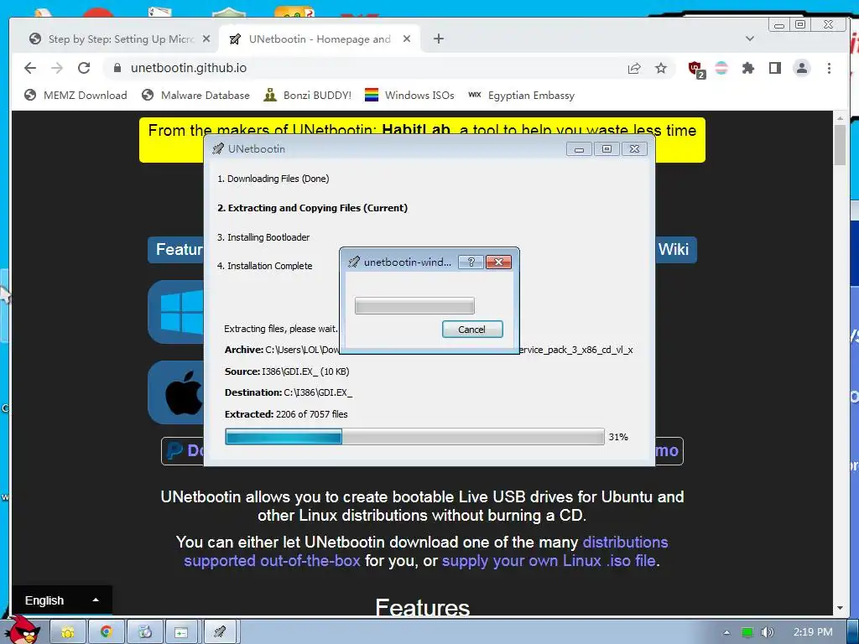The image size is (859, 644).
Task: Click the Features navigation button
Action: coord(176,250)
